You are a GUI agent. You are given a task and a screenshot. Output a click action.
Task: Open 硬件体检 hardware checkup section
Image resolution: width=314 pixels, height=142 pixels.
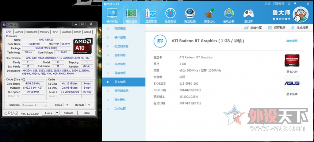pyautogui.click(x=112, y=16)
